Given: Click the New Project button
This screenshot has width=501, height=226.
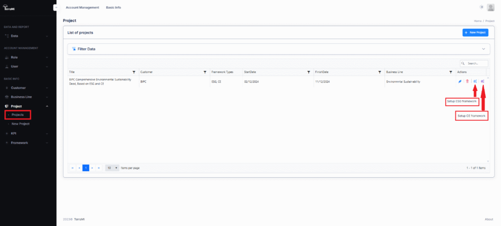Looking at the screenshot, I should pos(475,32).
